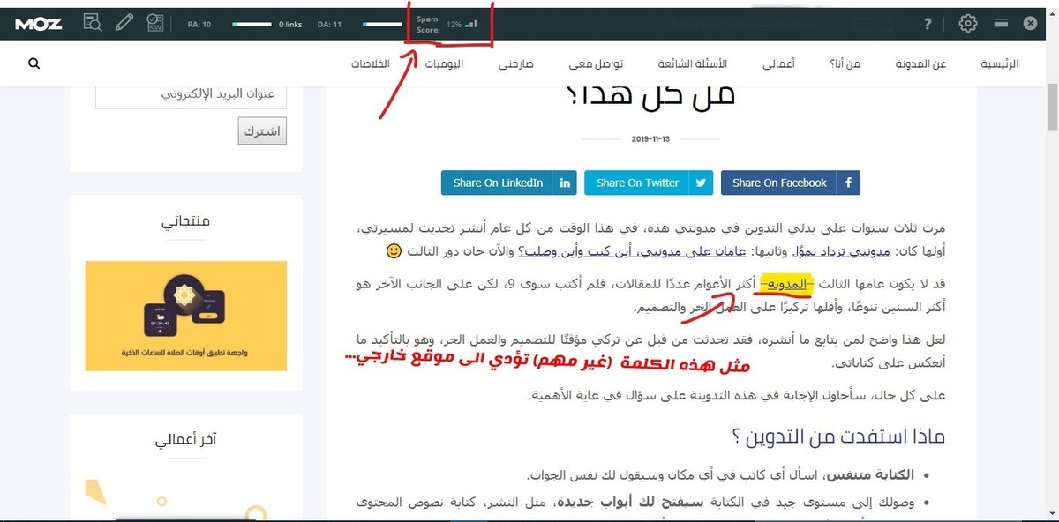Click the Facebook f icon
The width and height of the screenshot is (1059, 522).
pos(848,183)
